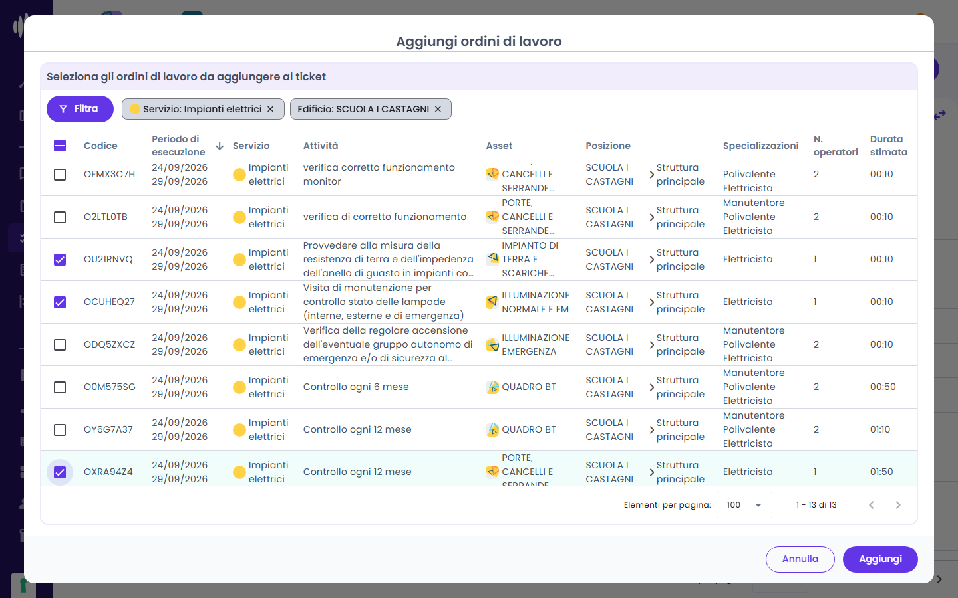Image resolution: width=958 pixels, height=598 pixels.
Task: Click the illumination asset icon in row OCUHEQ27
Action: click(492, 302)
